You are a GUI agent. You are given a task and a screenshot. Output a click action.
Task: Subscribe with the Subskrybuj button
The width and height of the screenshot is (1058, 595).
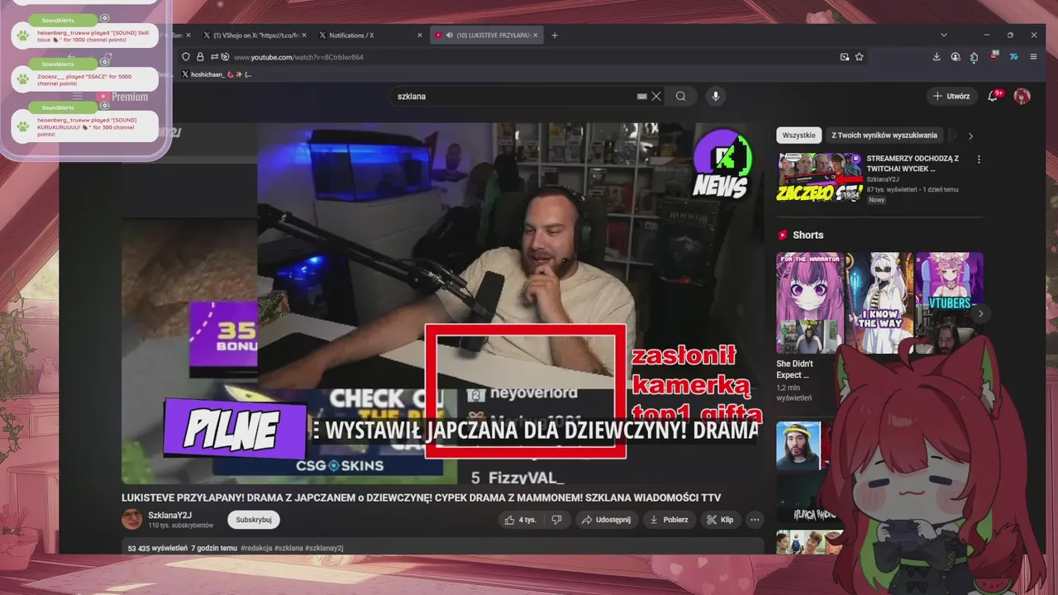click(x=254, y=520)
